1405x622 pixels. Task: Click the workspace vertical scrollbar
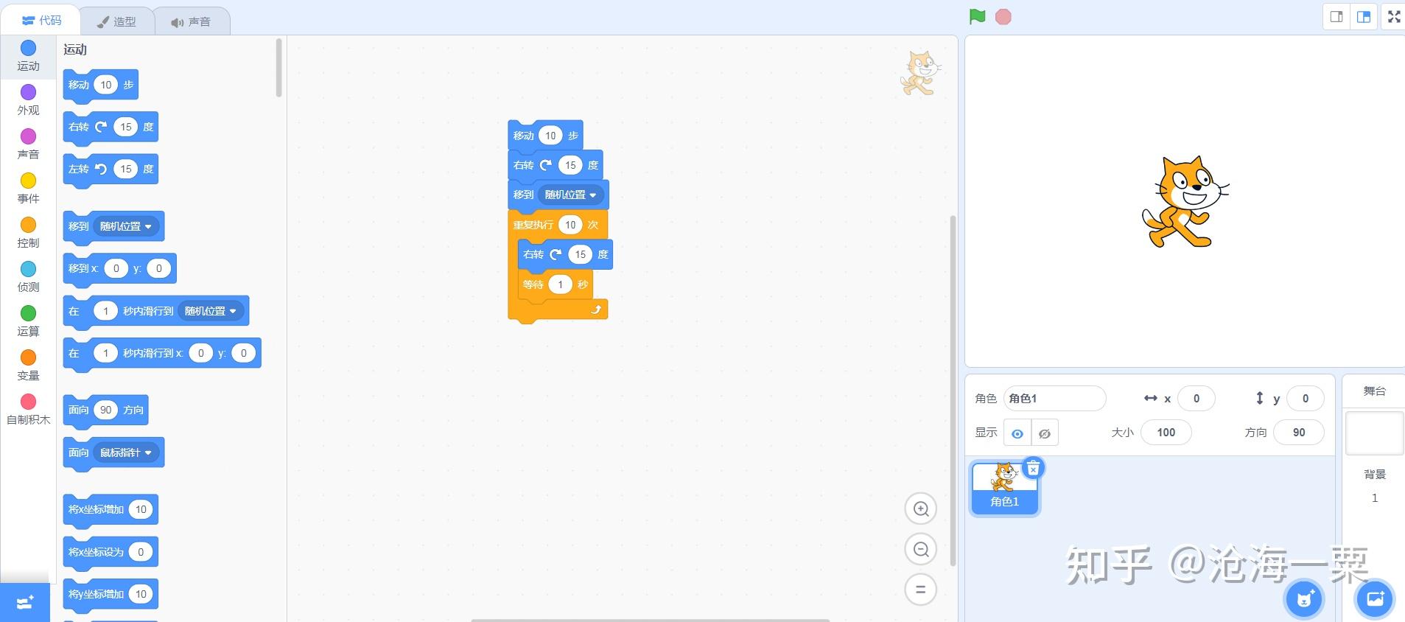coord(953,391)
